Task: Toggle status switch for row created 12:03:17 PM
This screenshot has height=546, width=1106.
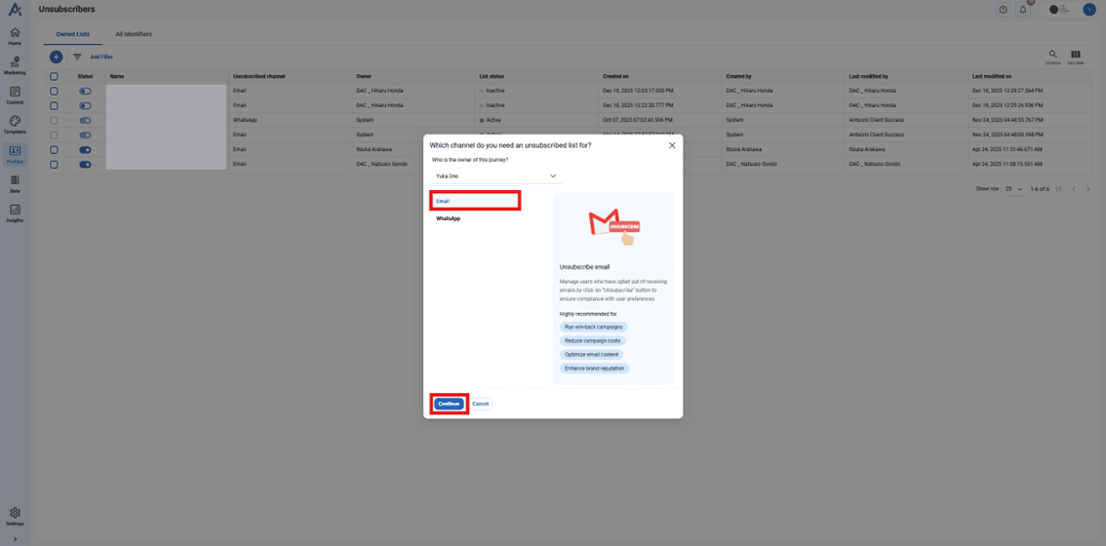Action: (x=86, y=91)
